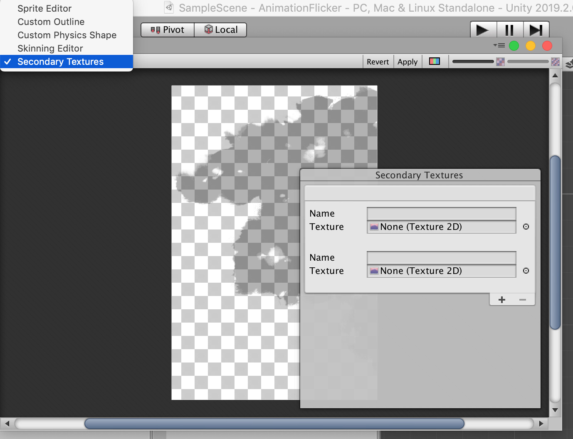573x439 pixels.
Task: Click the first Name input field
Action: (x=441, y=213)
